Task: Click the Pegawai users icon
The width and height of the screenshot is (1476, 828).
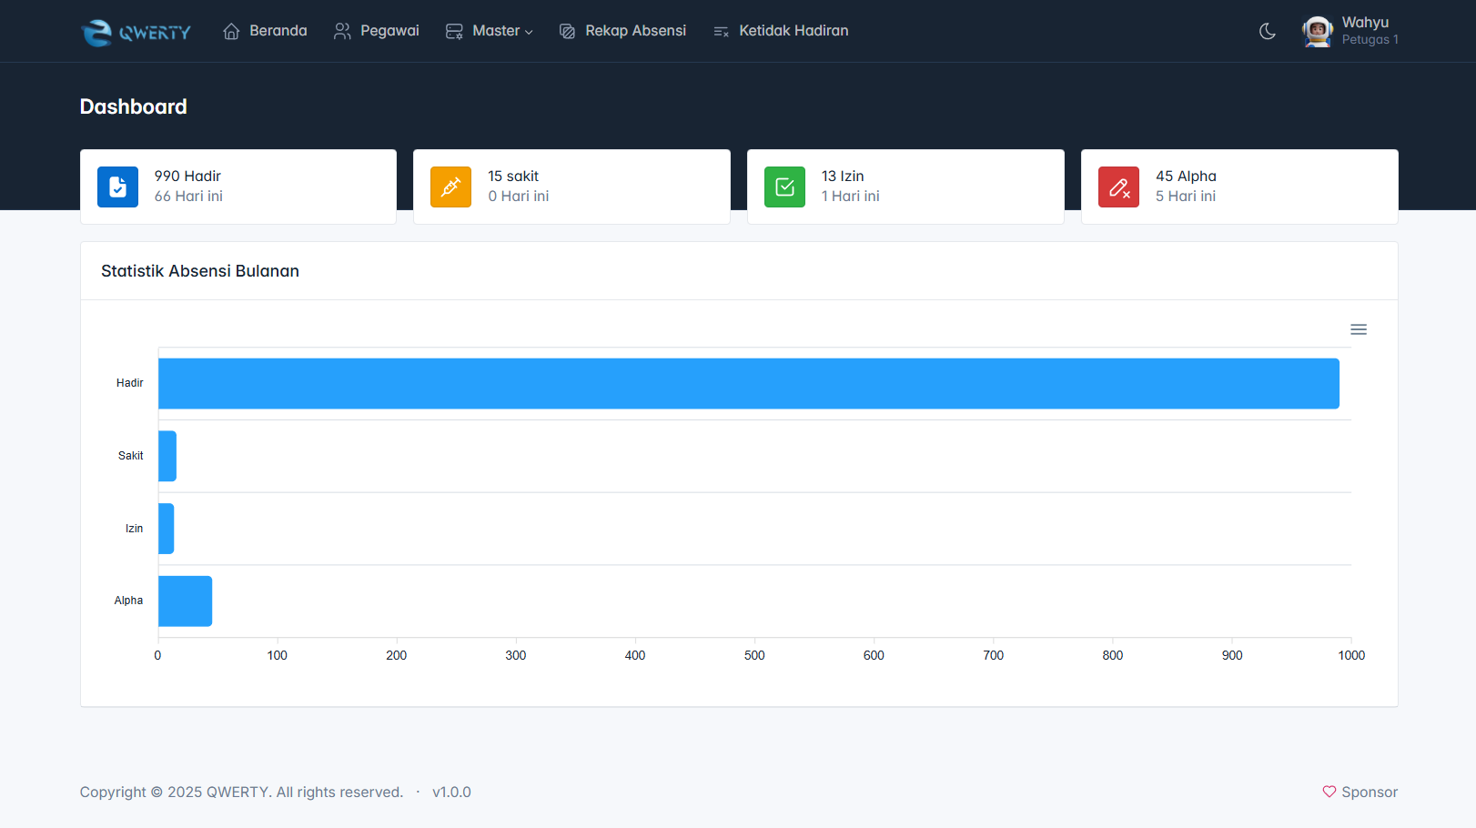Action: coord(342,32)
